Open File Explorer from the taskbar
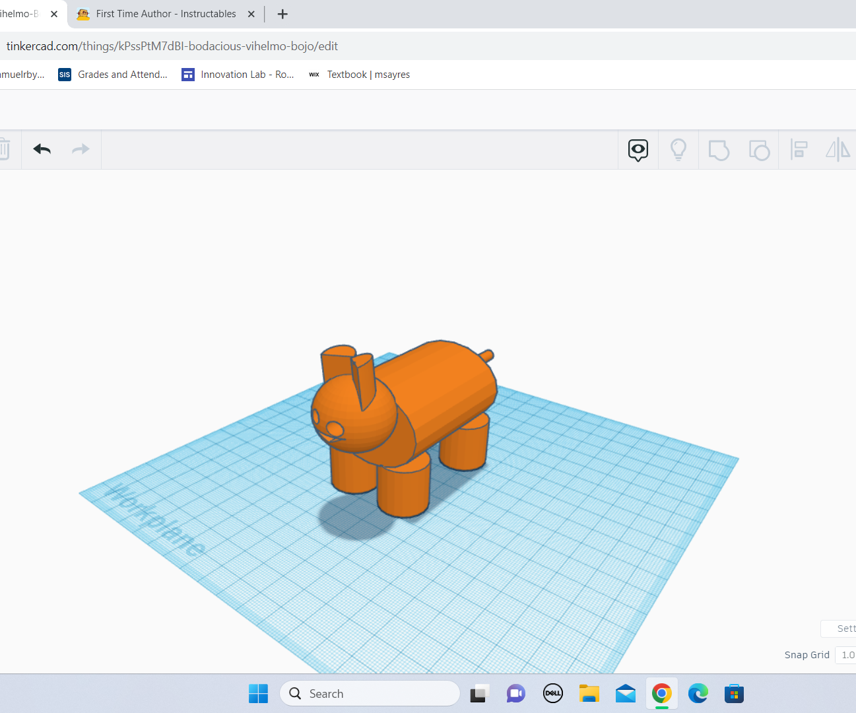 589,694
